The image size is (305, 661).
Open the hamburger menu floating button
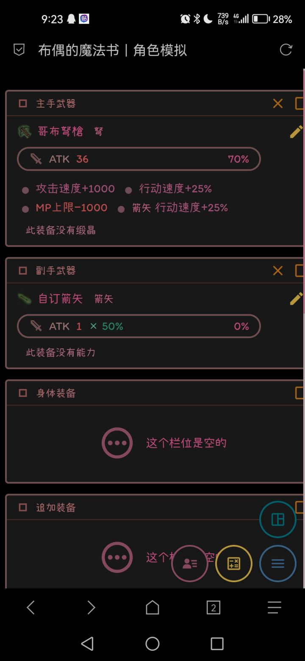277,564
